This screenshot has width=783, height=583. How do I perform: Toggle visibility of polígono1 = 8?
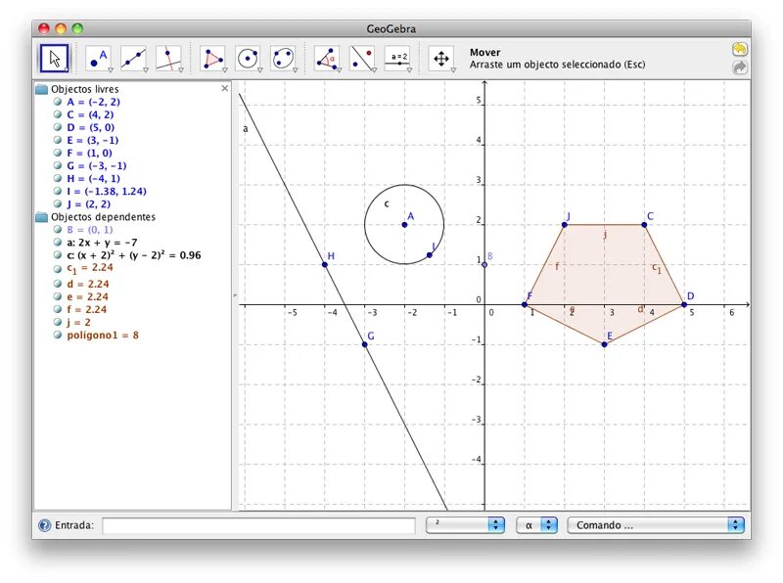click(x=58, y=335)
